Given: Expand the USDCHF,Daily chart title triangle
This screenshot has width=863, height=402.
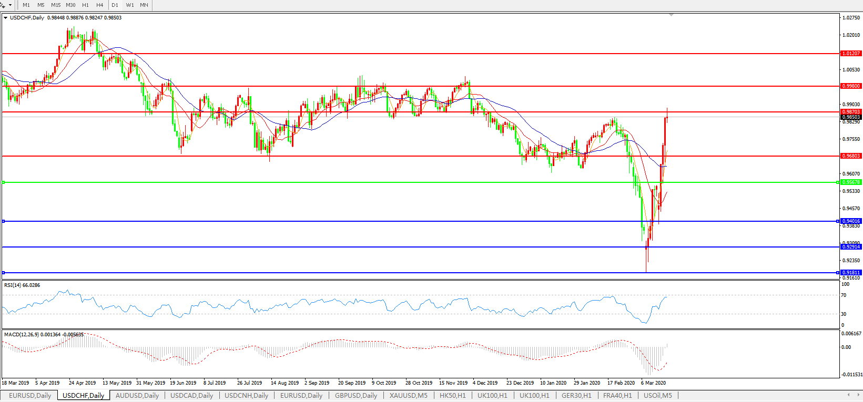Looking at the screenshot, I should 6,18.
